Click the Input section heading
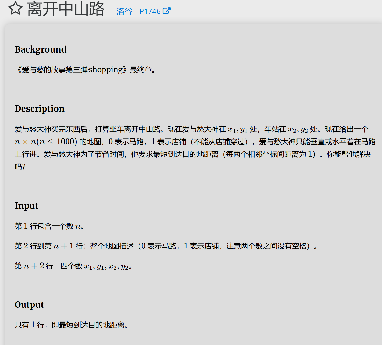 click(x=26, y=206)
